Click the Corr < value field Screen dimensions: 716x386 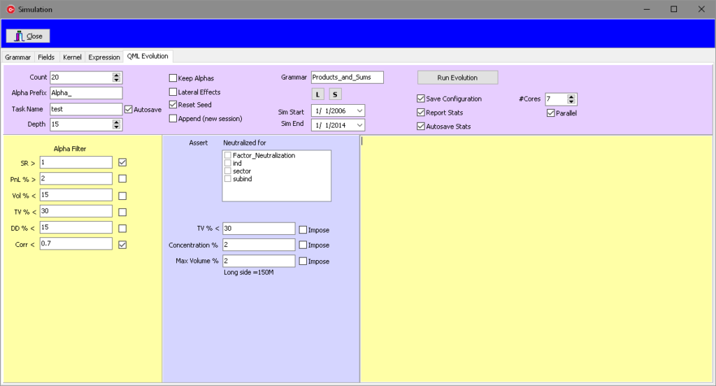pos(76,243)
